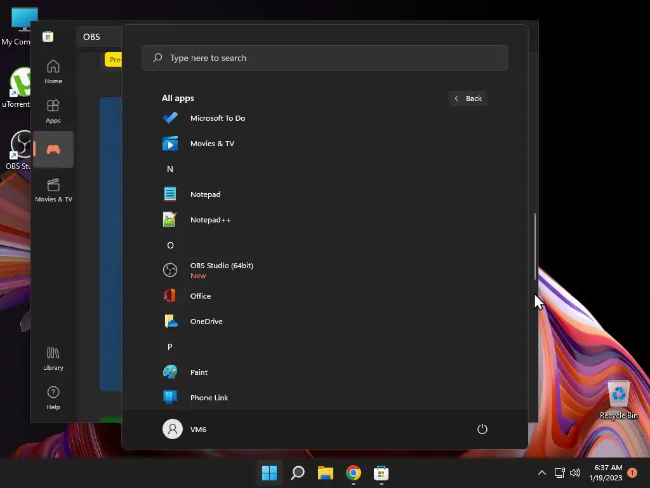The height and width of the screenshot is (488, 650).
Task: Open OneDrive app icon
Action: pyautogui.click(x=170, y=321)
